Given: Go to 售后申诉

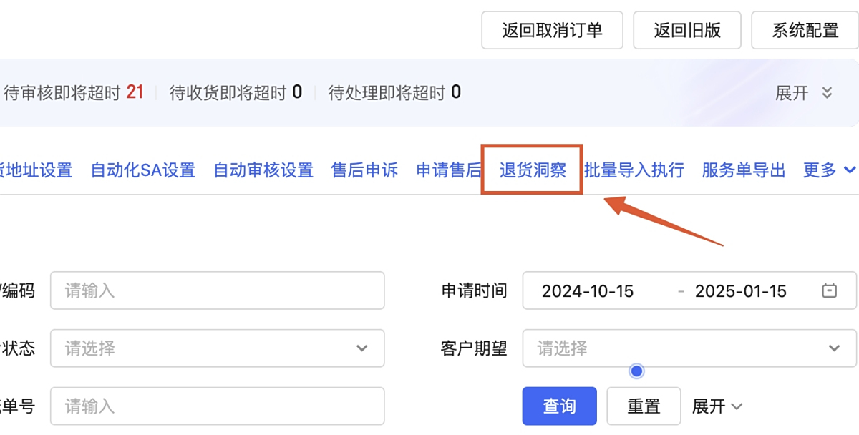Looking at the screenshot, I should point(364,170).
